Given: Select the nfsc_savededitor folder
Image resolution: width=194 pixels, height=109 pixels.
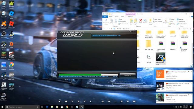Looking at the screenshot, I should (161, 34).
